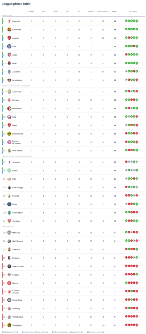Click Barcelona's first green W form badge
Image resolution: width=146 pixels, height=334 pixels.
click(x=126, y=29)
